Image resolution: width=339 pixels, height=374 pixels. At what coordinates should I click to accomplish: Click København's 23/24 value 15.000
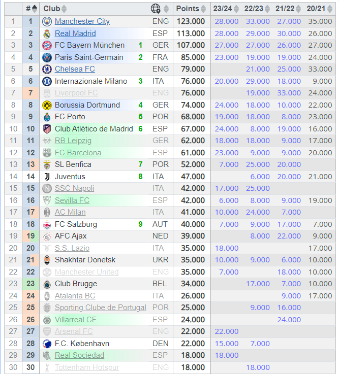tap(227, 344)
